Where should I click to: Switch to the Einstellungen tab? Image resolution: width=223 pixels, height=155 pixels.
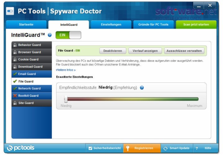111,24
